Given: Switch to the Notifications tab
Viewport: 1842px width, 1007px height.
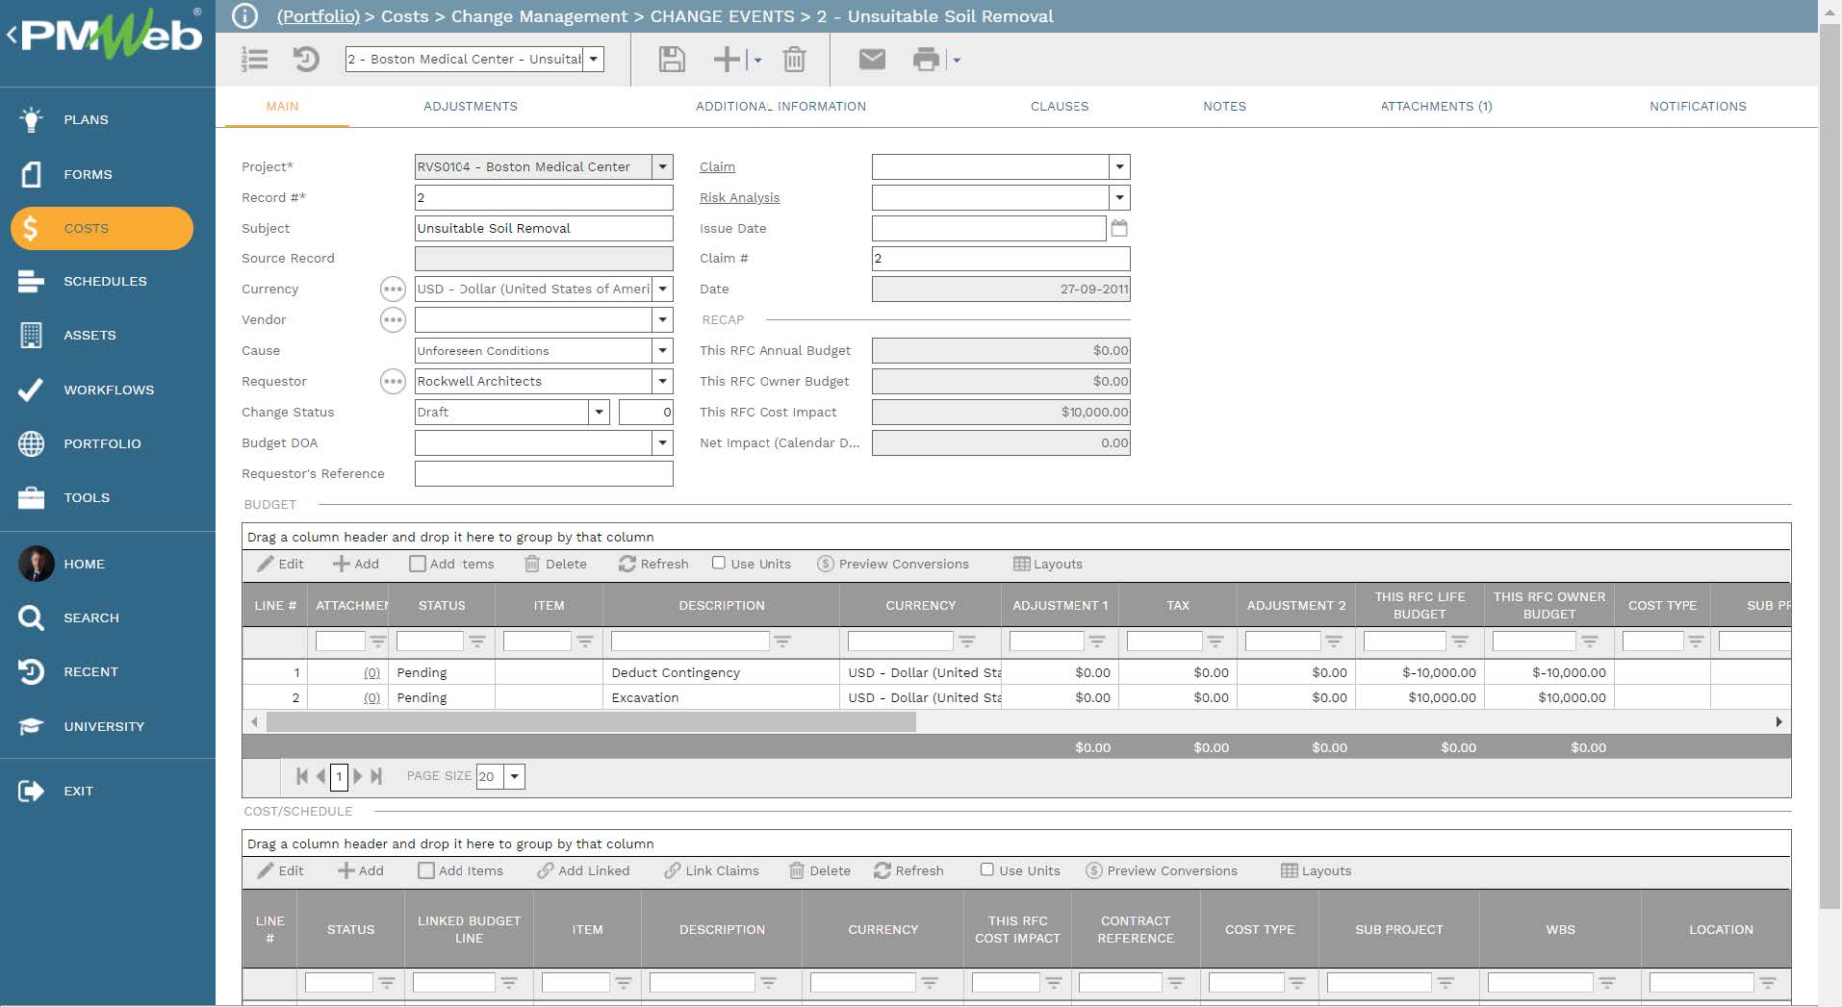Looking at the screenshot, I should click(x=1698, y=106).
